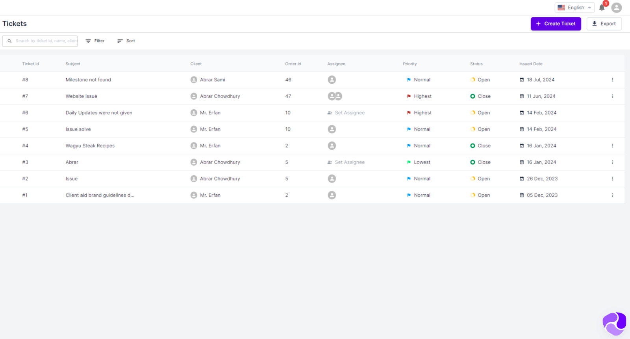
Task: Click the assignee avatar for ticket #8
Action: [x=332, y=80]
